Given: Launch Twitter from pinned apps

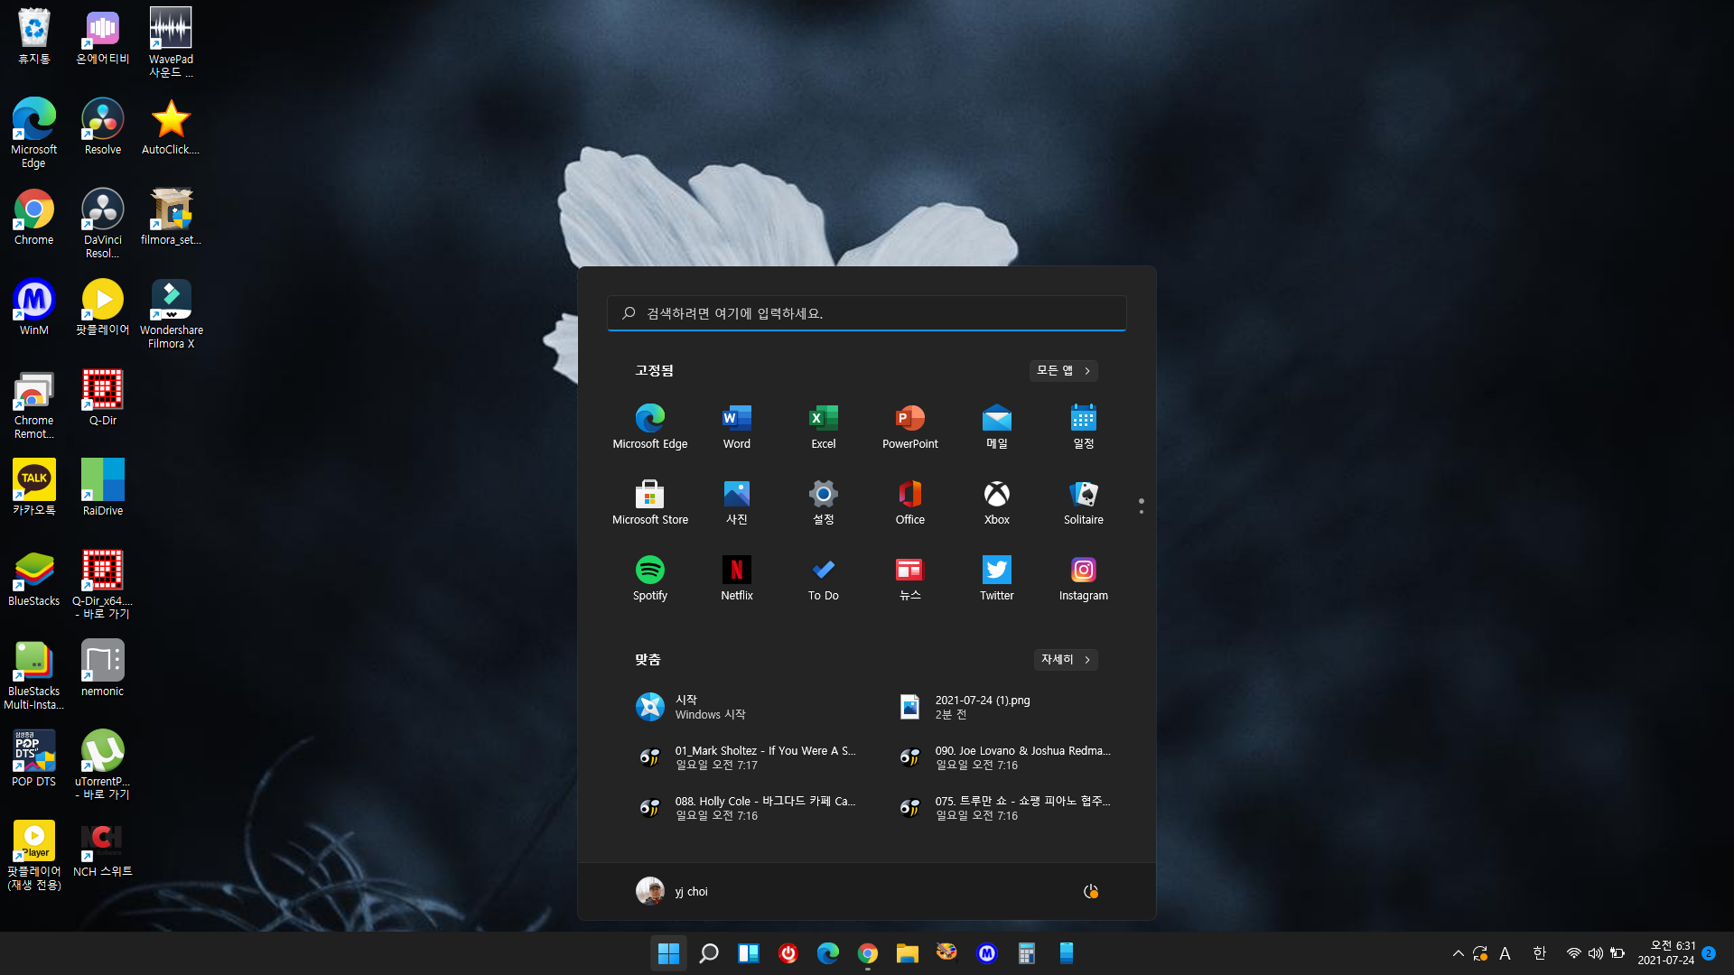Looking at the screenshot, I should coord(997,578).
